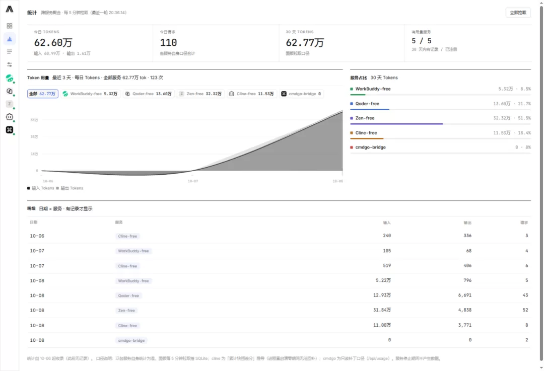Filter chart by cmdgo-bridge 0 chip
Image resolution: width=544 pixels, height=371 pixels.
click(301, 94)
